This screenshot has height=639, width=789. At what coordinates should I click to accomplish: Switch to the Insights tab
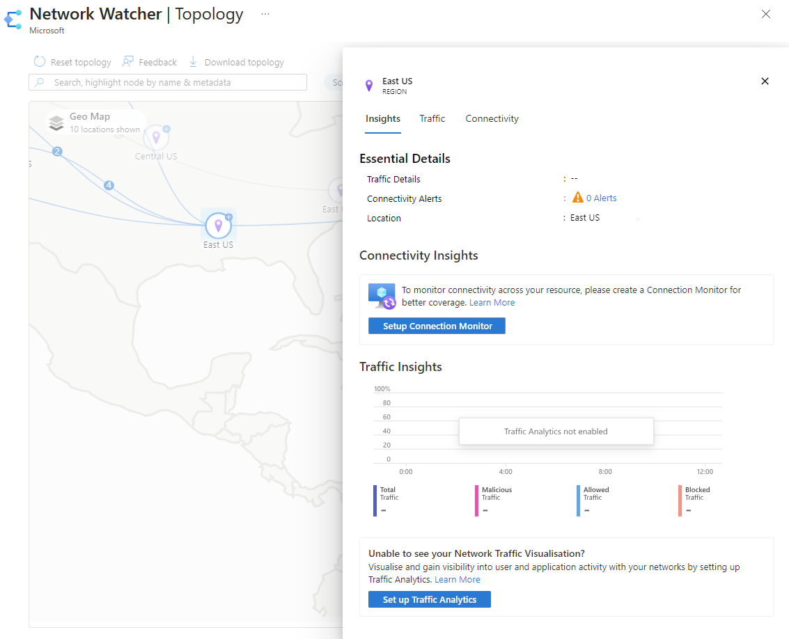[383, 119]
